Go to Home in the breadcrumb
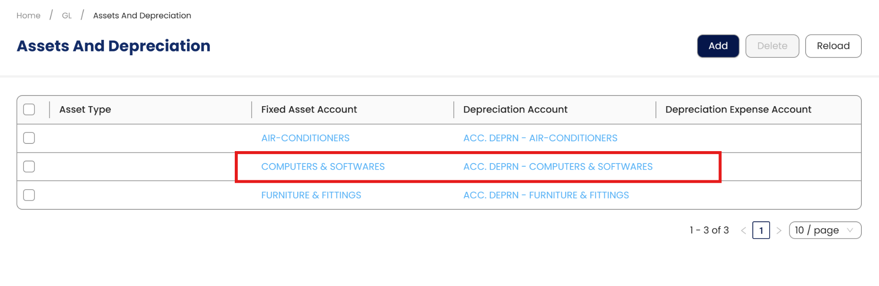This screenshot has width=879, height=286. (28, 15)
